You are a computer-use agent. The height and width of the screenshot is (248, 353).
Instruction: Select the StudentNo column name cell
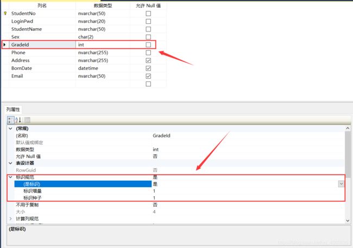[x=42, y=14]
